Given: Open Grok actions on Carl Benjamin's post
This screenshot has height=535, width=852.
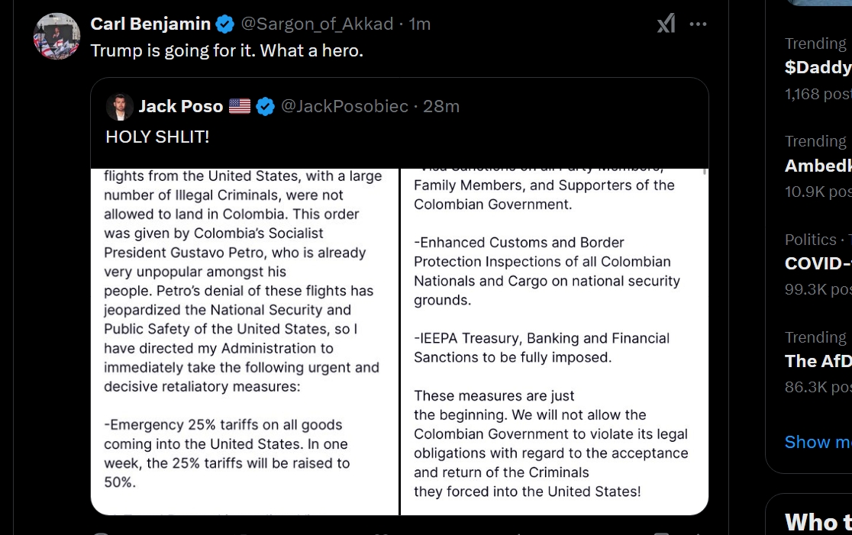Looking at the screenshot, I should 666,24.
